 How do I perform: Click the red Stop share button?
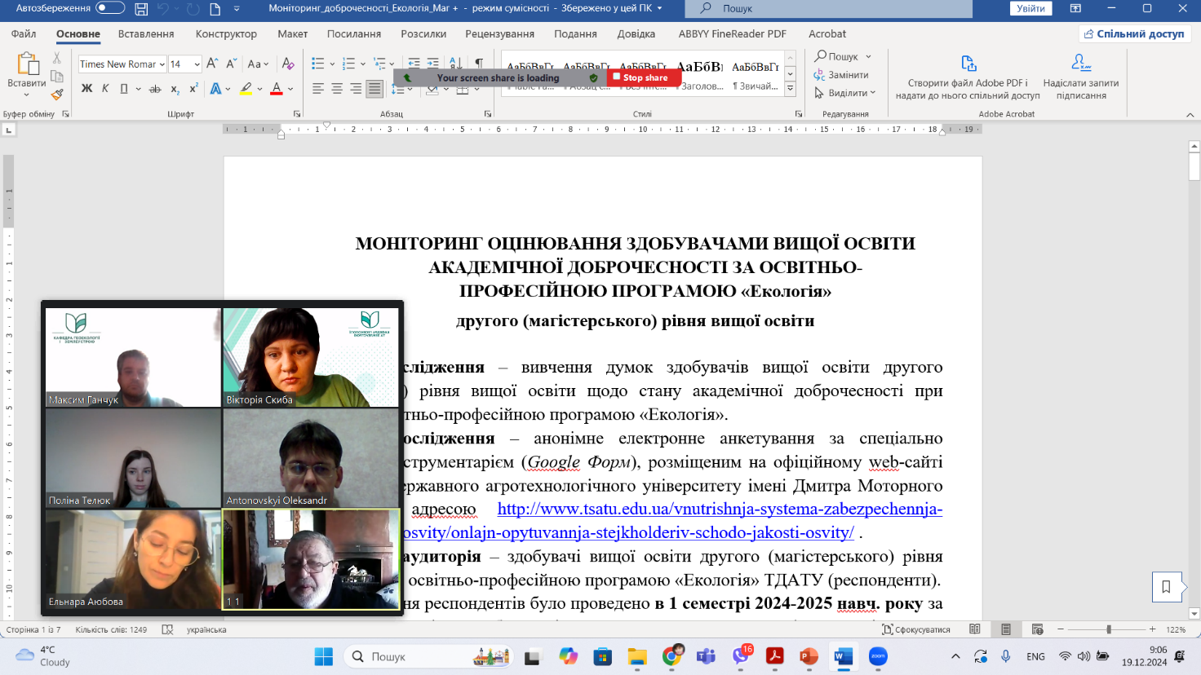tap(644, 77)
